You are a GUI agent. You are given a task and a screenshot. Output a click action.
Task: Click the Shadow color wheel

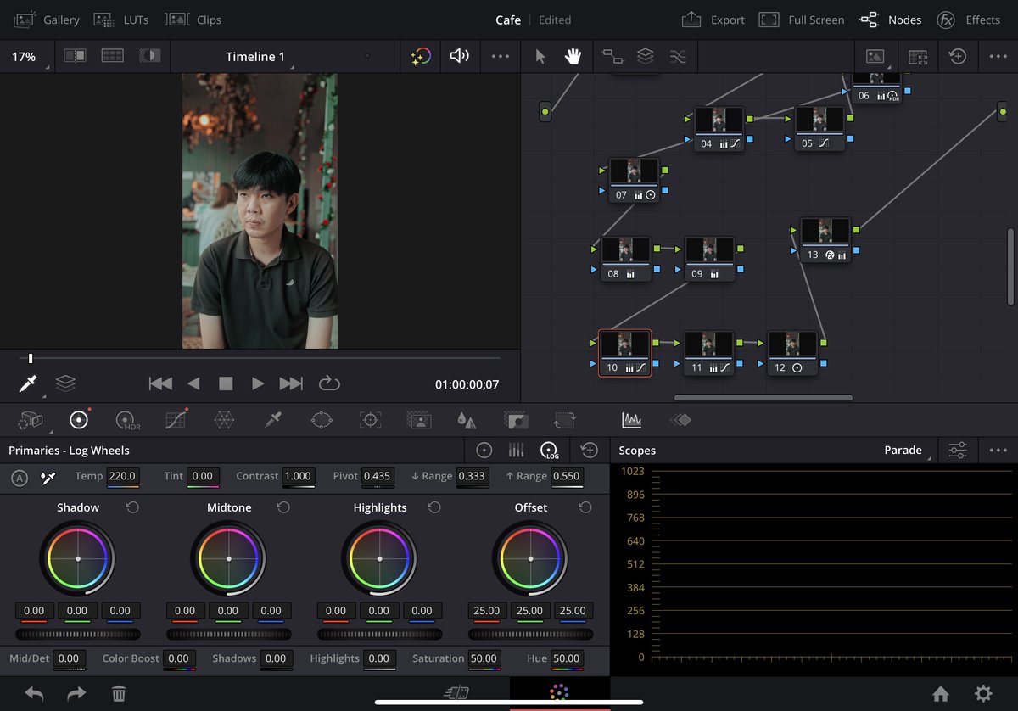click(x=77, y=558)
